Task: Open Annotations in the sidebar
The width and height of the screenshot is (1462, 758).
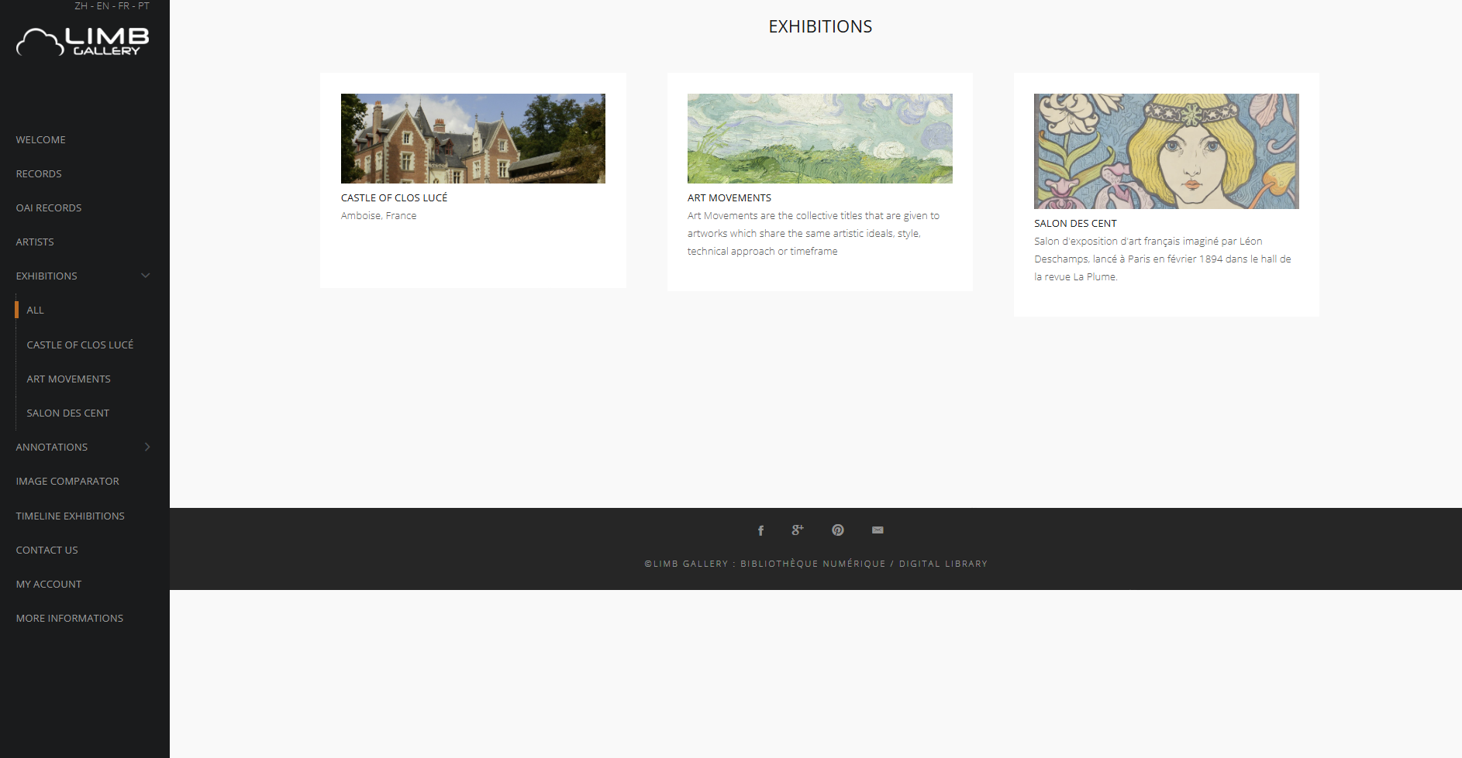Action: (52, 448)
